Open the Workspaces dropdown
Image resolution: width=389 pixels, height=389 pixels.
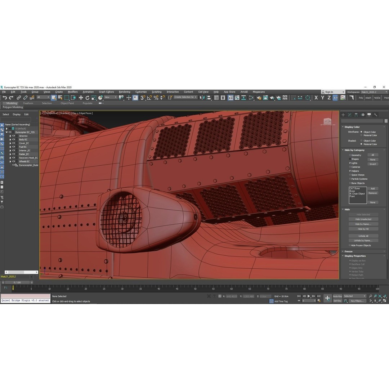click(374, 92)
